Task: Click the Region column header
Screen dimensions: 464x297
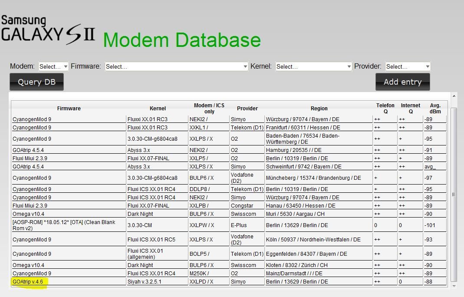Action: [x=319, y=109]
